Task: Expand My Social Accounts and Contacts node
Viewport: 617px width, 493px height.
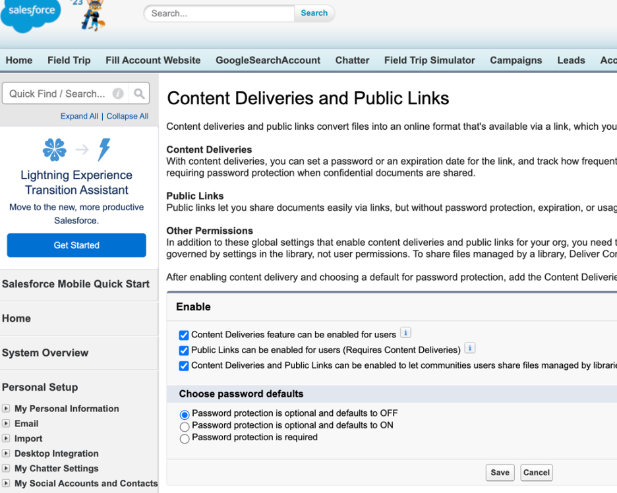Action: 6,483
